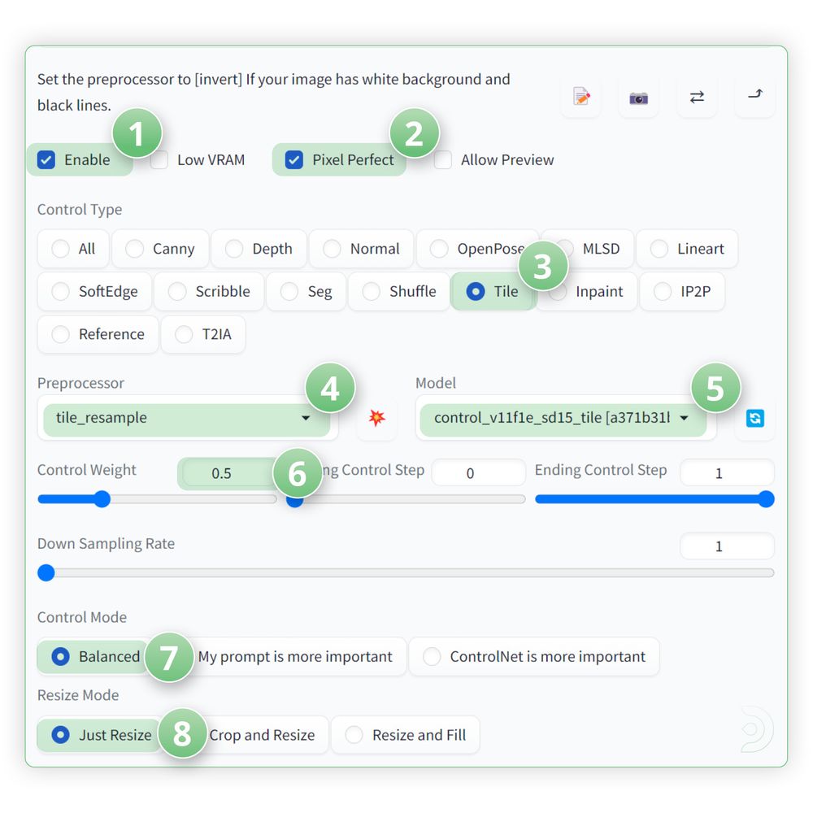This screenshot has height=813, width=813.
Task: Open the Preprocessor tile_resample dropdown
Action: click(x=187, y=418)
